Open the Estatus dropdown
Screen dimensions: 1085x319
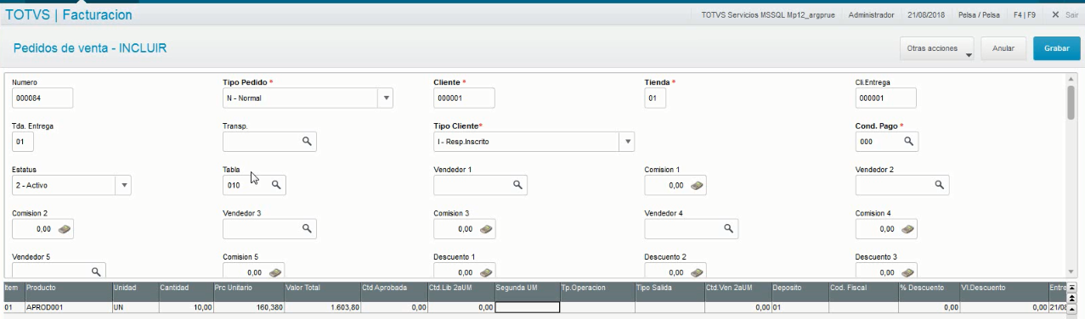click(124, 185)
